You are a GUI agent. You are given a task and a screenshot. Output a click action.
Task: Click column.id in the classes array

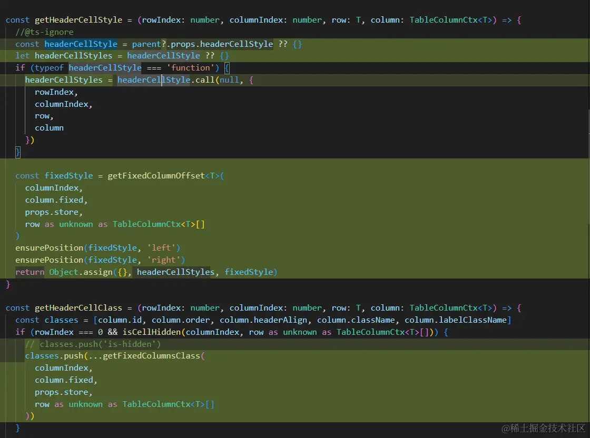120,320
